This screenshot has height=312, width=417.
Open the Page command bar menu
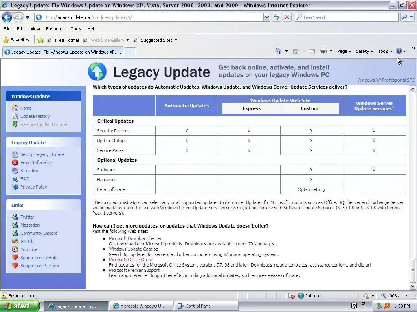point(344,51)
